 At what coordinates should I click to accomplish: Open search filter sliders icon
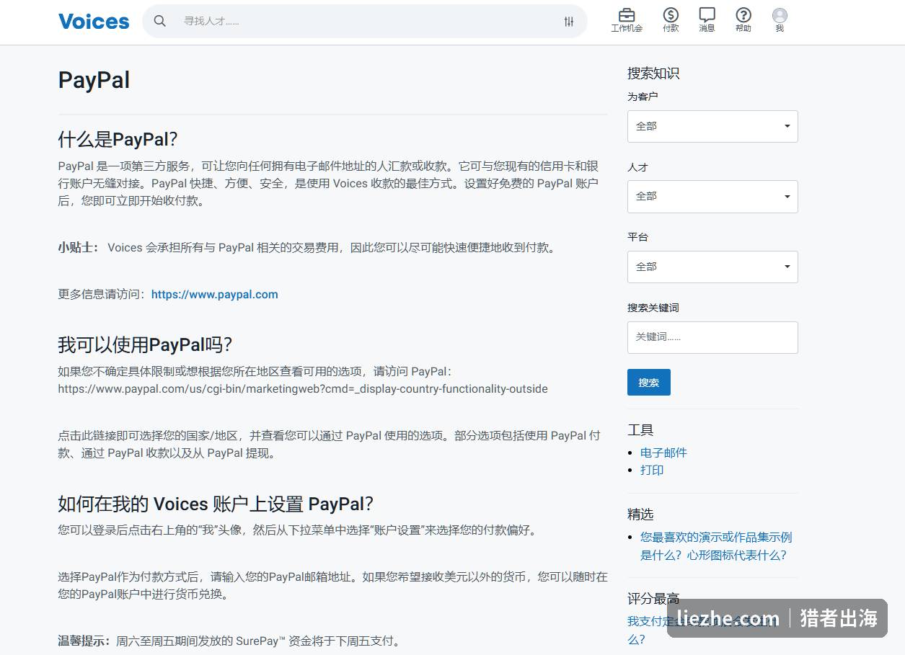click(x=569, y=22)
